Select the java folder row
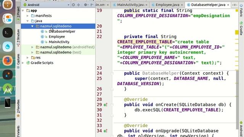 coord(58,21)
